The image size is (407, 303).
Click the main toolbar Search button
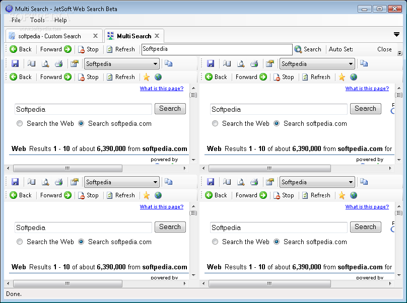click(308, 49)
